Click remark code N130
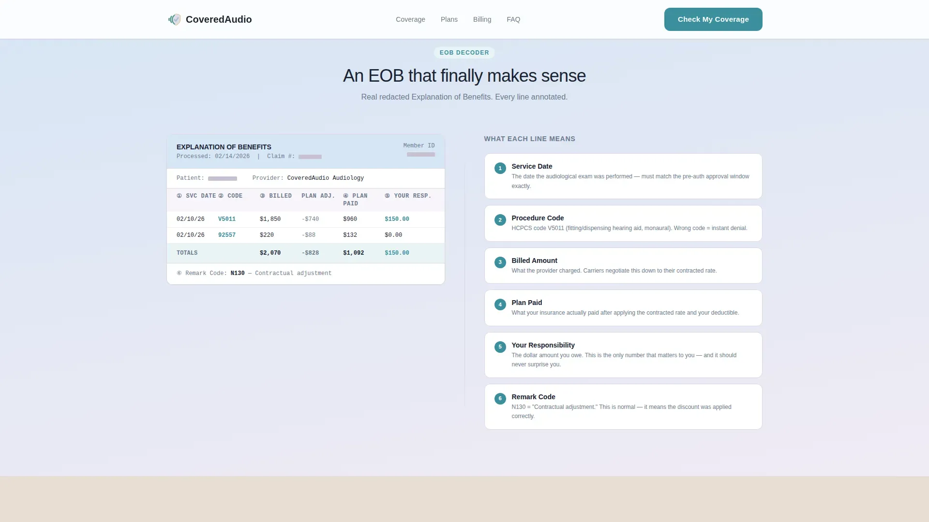Image resolution: width=929 pixels, height=522 pixels. tap(238, 273)
